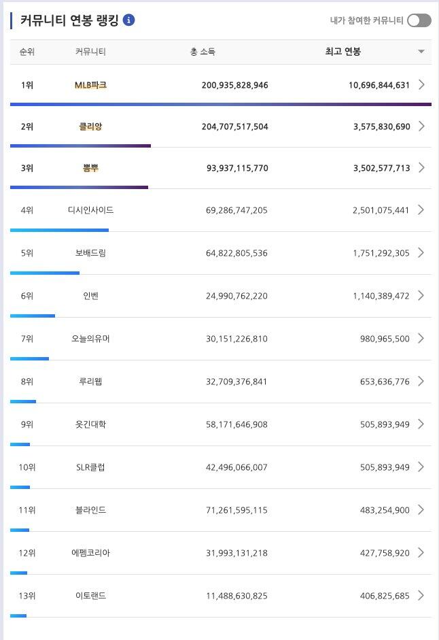
Task: Click chevron for 디시인사이드 row
Action: [422, 210]
